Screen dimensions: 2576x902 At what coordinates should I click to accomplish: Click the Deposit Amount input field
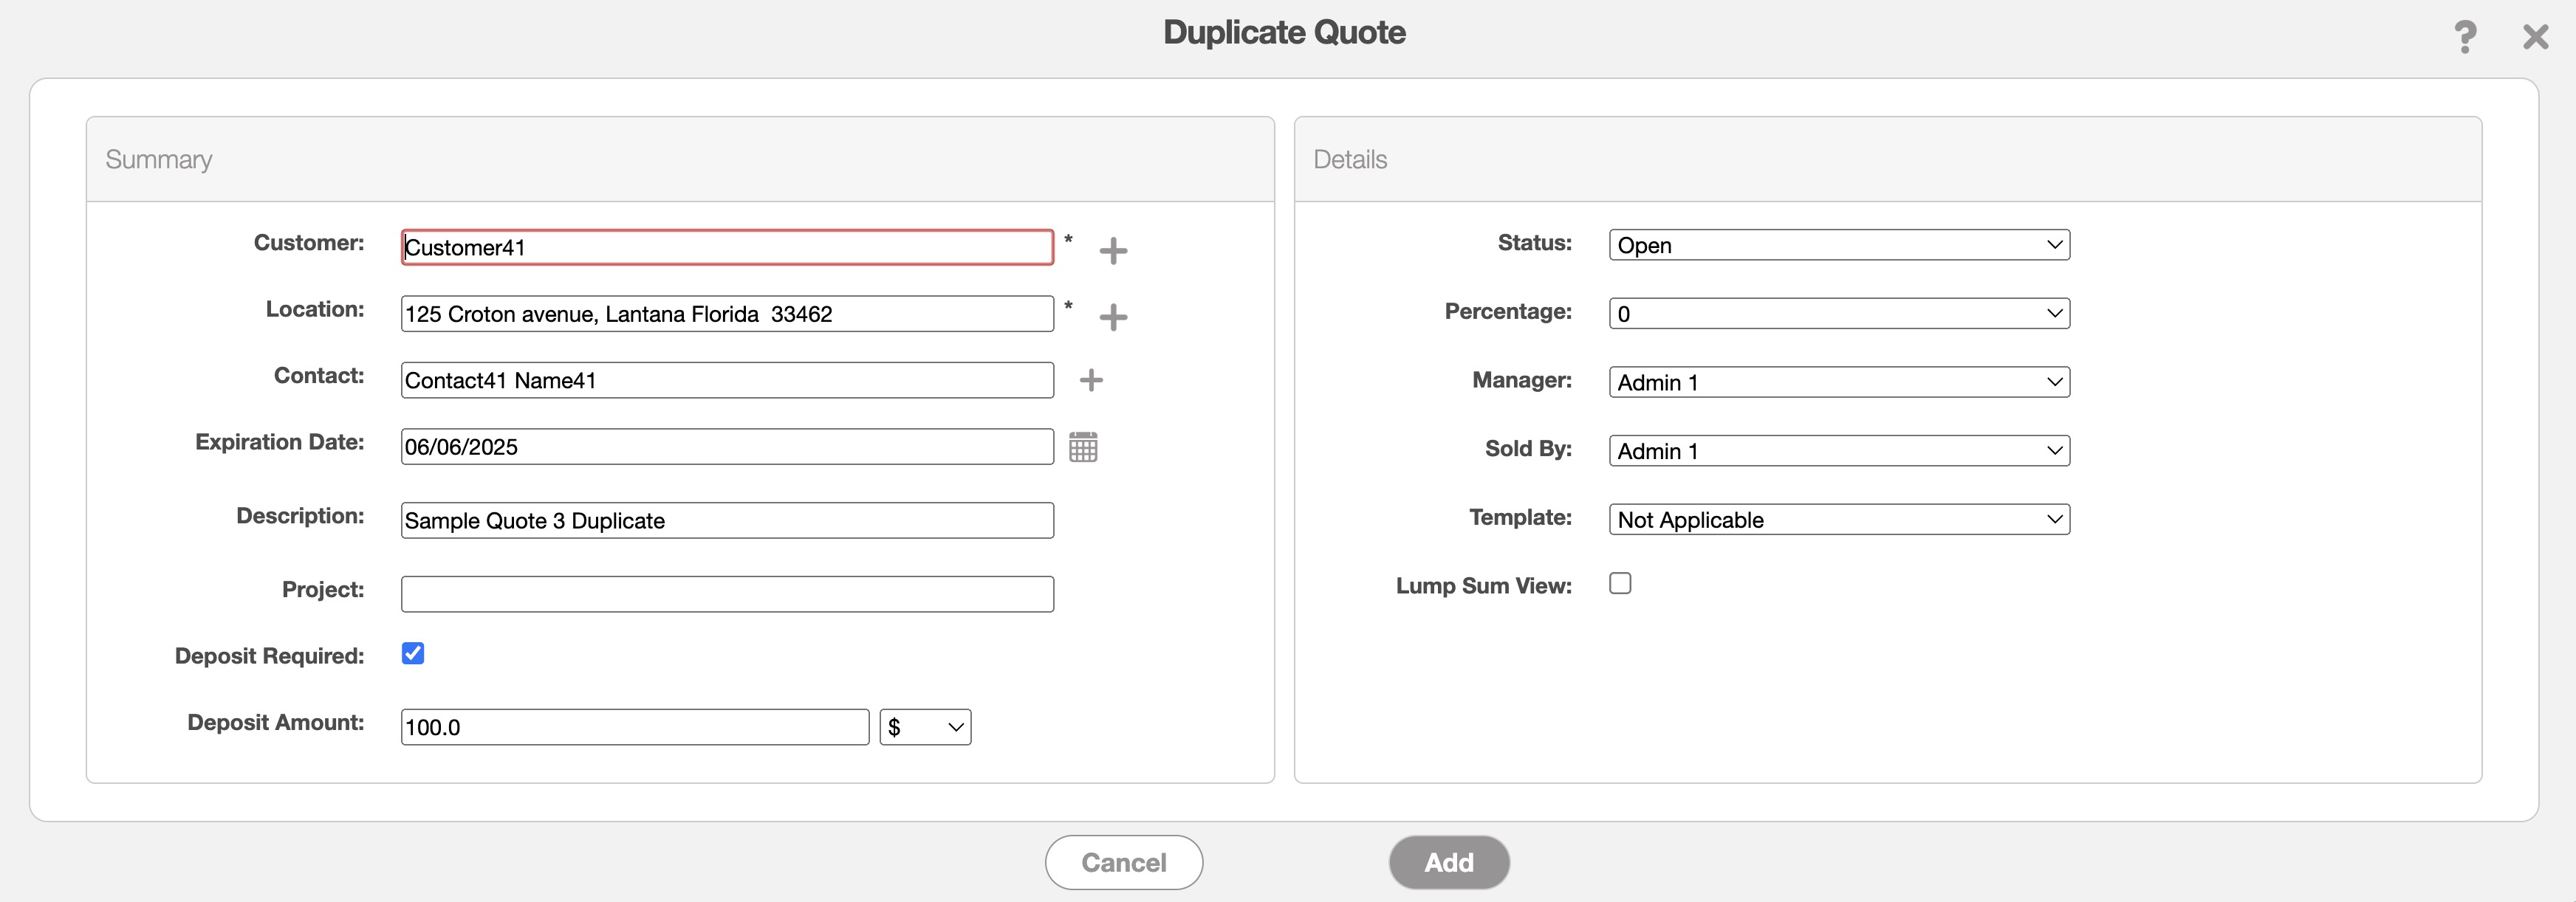click(x=634, y=727)
